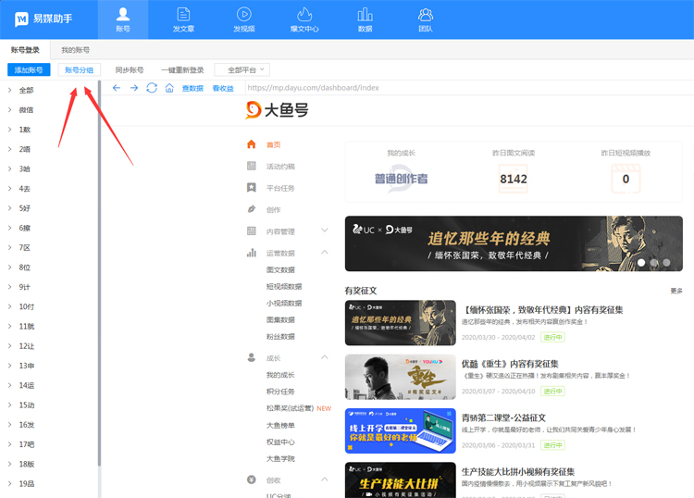Open the 小视频数据 submenu item
Viewport: 694px width, 498px height.
(x=284, y=304)
